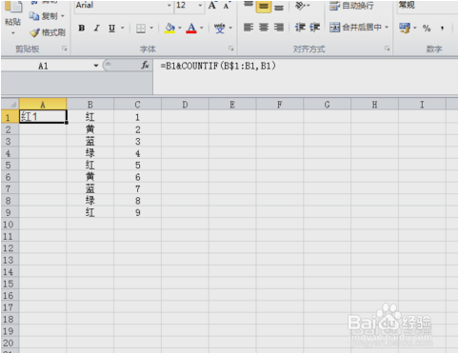459x354 pixels.
Task: Increase indent
Action: coord(314,28)
